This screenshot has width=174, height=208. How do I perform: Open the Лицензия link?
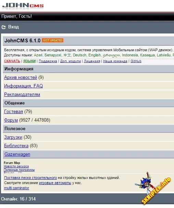click(x=92, y=61)
